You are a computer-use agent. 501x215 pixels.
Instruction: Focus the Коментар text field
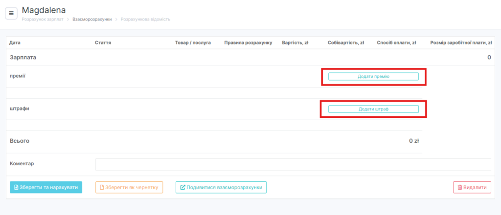[293, 164]
